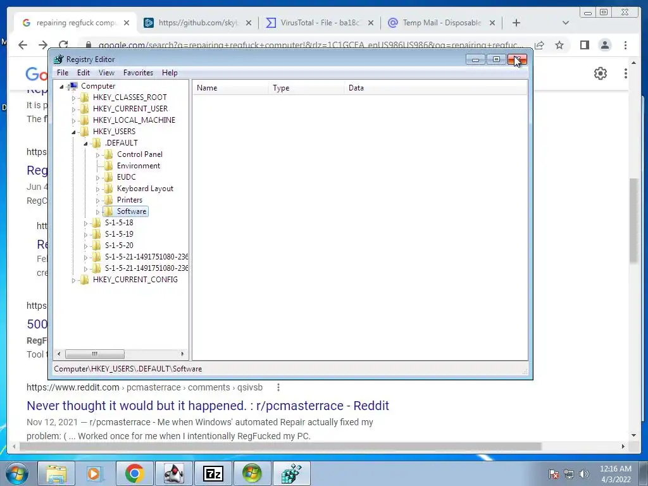Click the Chrome page vertical scrollbar thumb
This screenshot has height=486, width=648.
pyautogui.click(x=633, y=220)
